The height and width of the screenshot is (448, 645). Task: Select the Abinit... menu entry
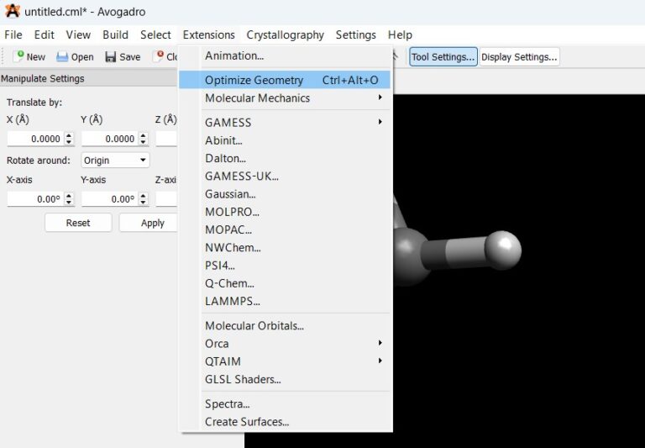coord(285,140)
